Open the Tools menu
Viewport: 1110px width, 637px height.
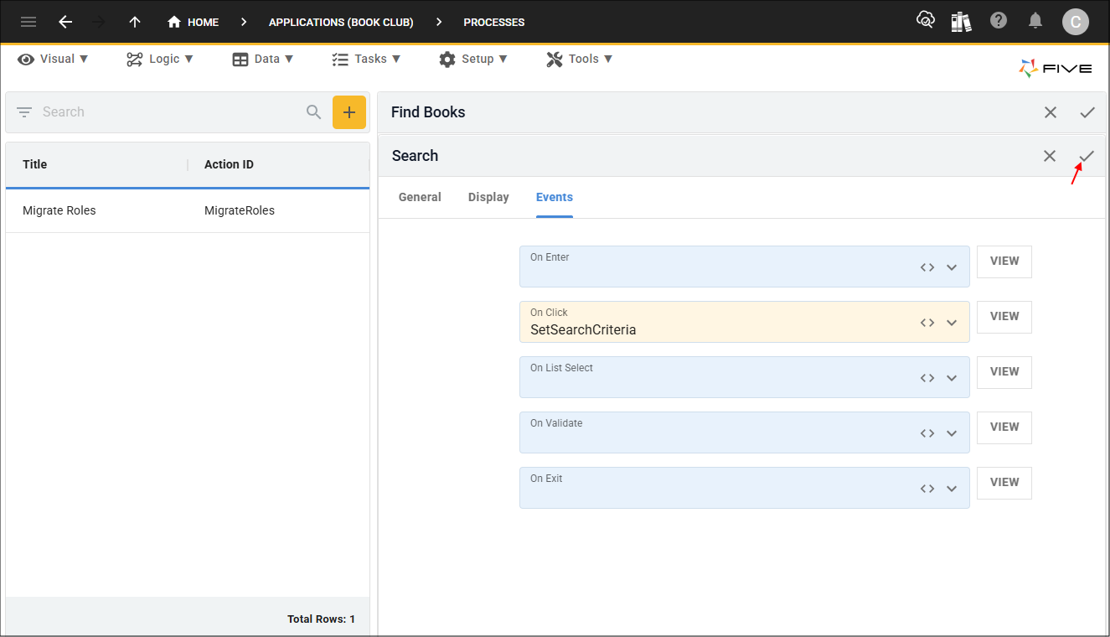[580, 59]
